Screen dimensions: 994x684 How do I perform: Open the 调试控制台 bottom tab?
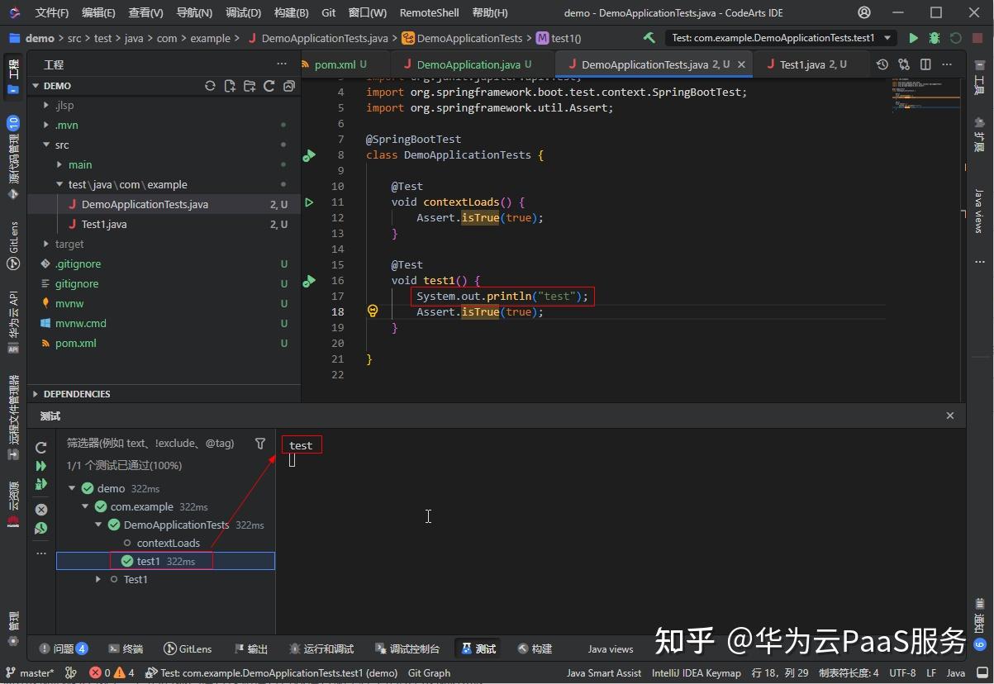[407, 648]
